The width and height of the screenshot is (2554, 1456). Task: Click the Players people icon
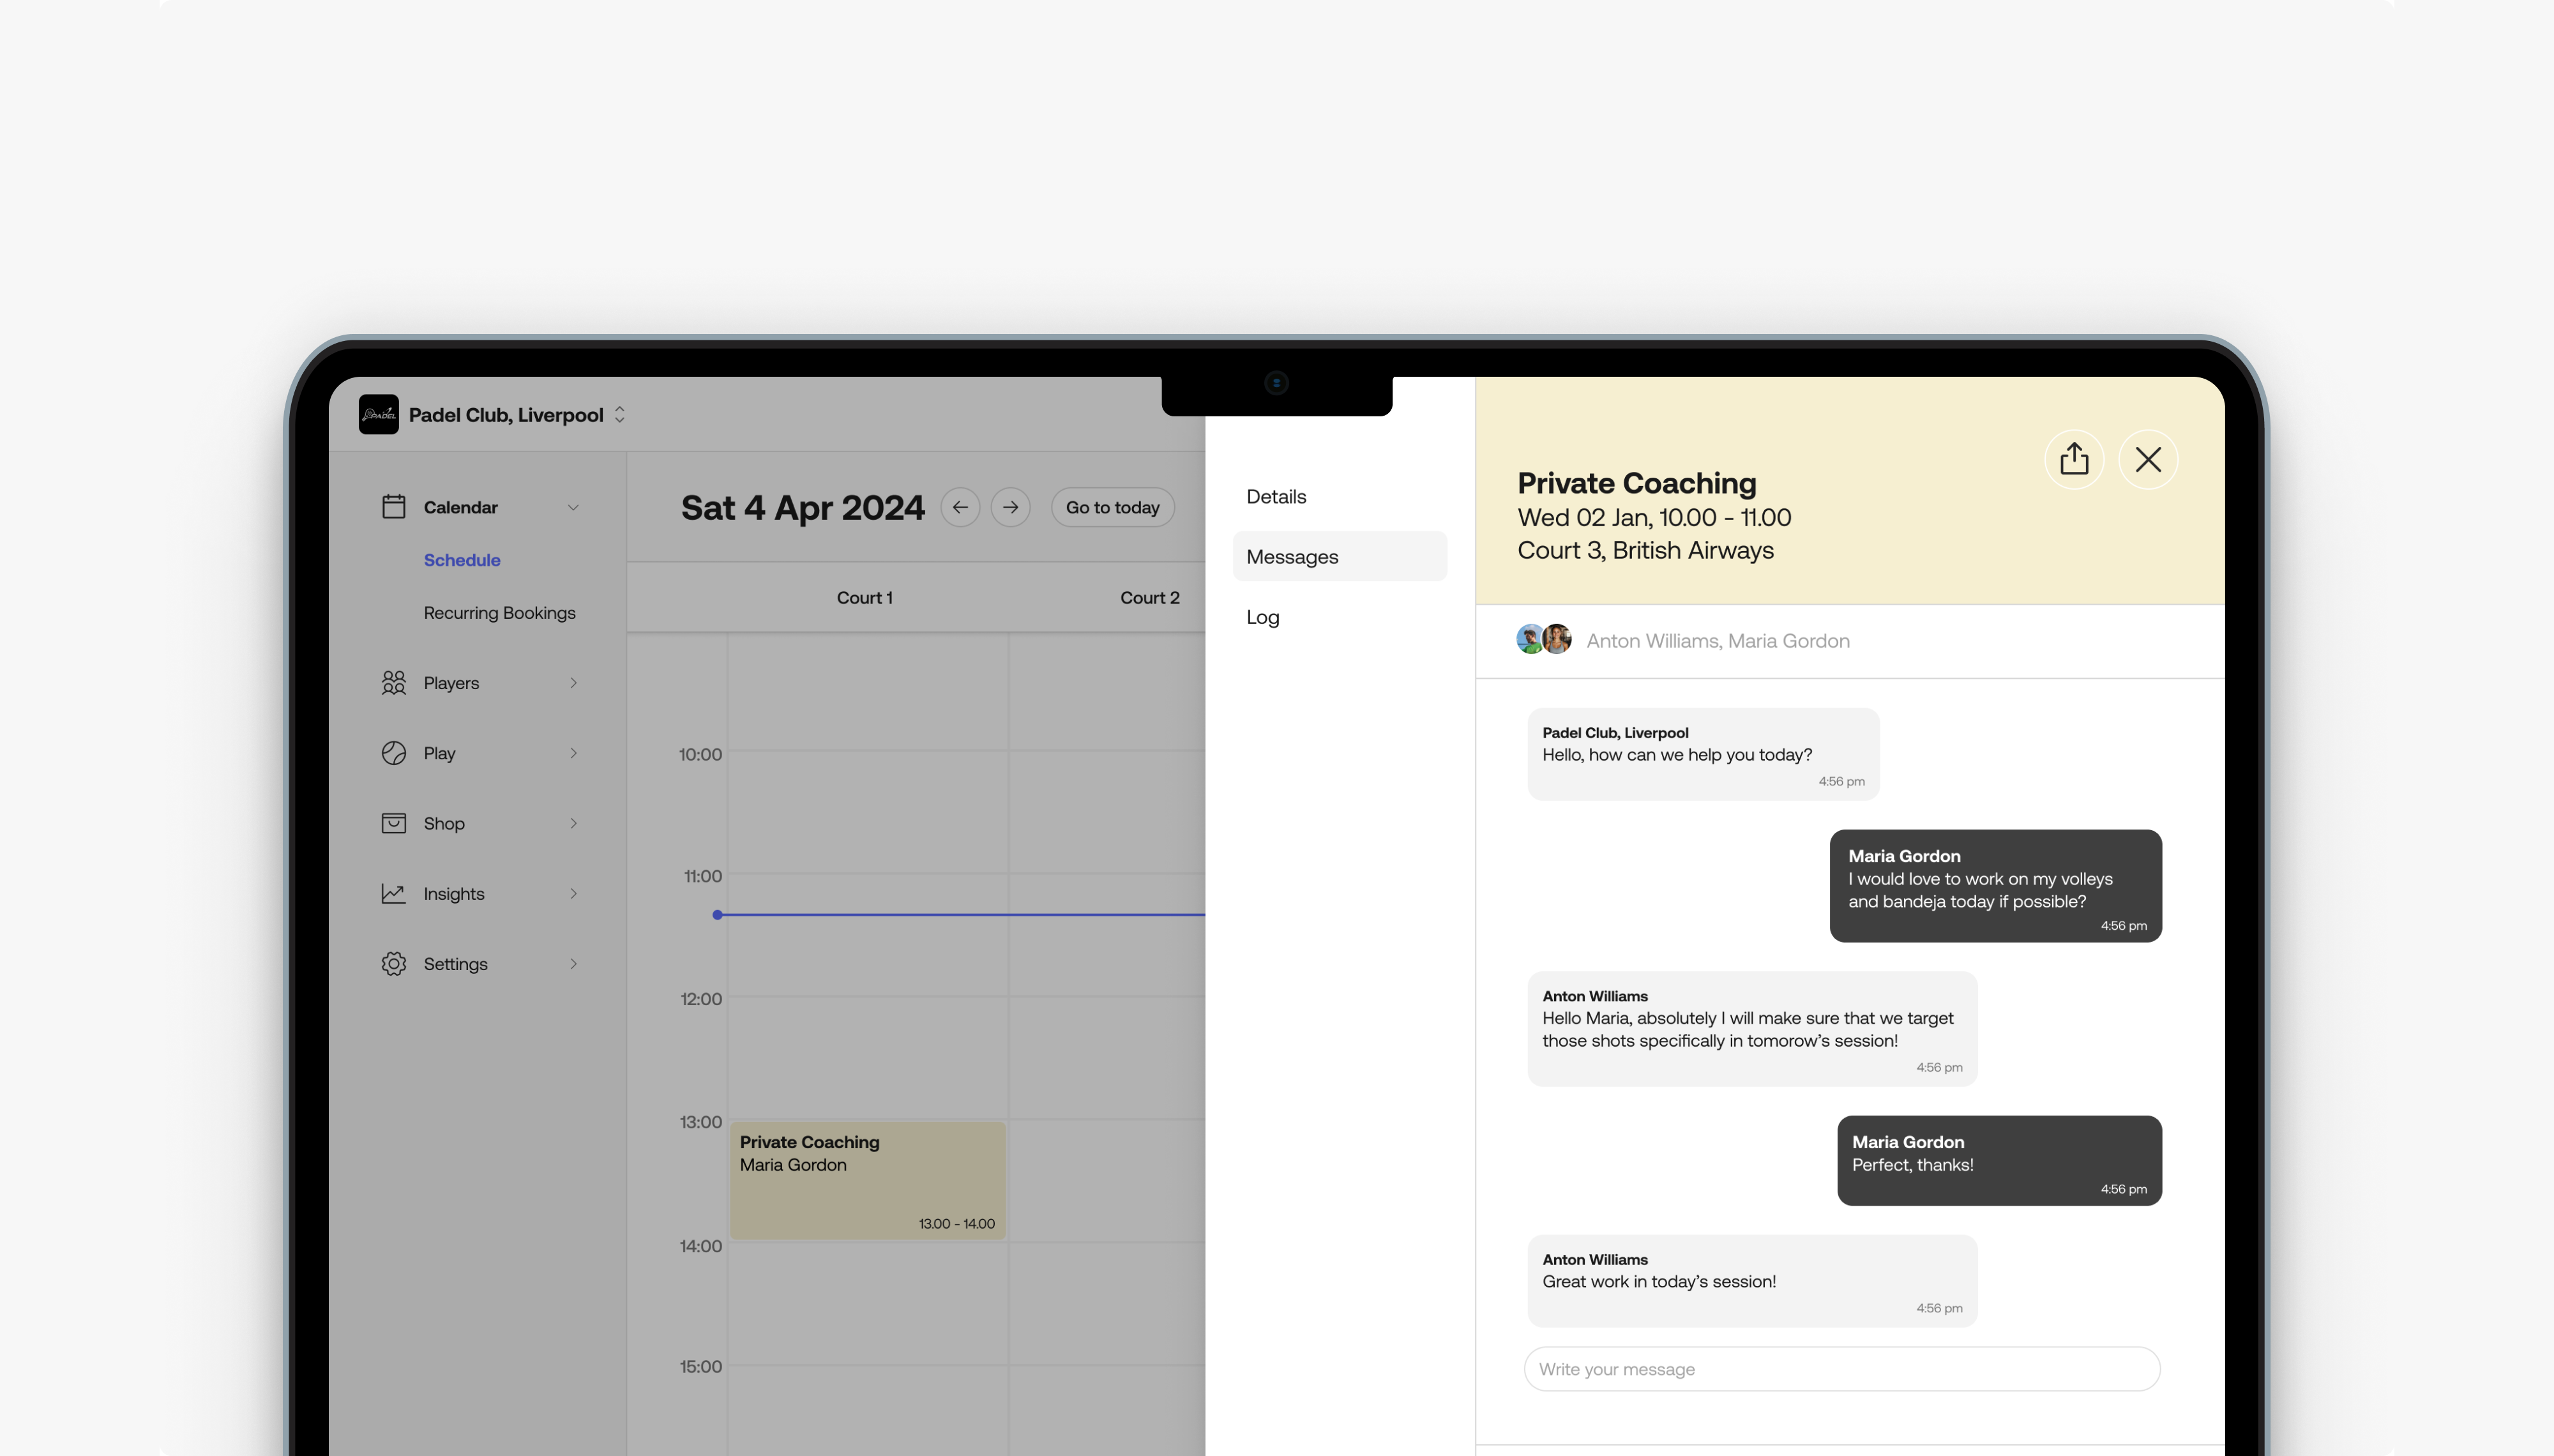(394, 683)
